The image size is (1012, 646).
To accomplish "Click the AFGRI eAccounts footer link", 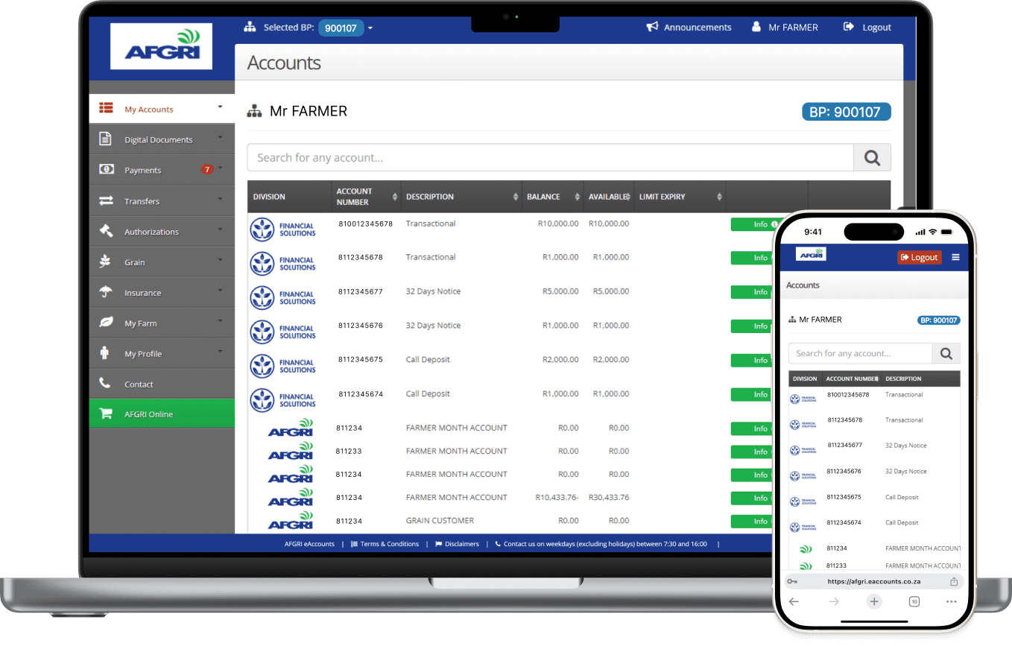I will [x=309, y=544].
